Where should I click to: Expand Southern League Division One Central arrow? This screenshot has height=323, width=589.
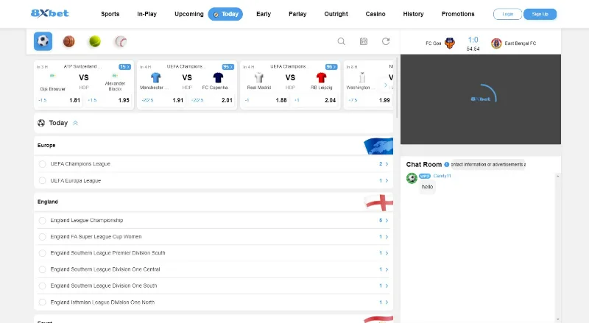coord(387,270)
